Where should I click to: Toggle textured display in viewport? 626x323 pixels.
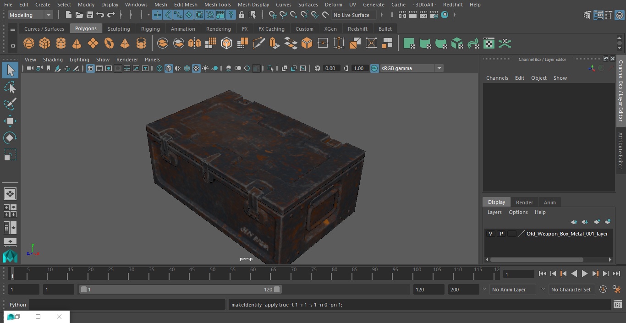coord(196,68)
